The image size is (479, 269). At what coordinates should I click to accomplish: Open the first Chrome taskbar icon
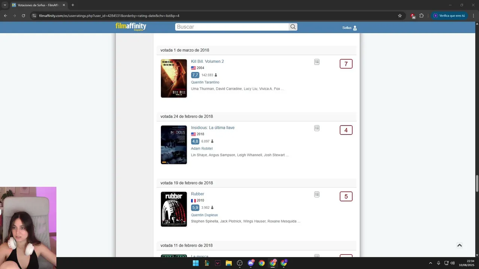click(x=262, y=263)
